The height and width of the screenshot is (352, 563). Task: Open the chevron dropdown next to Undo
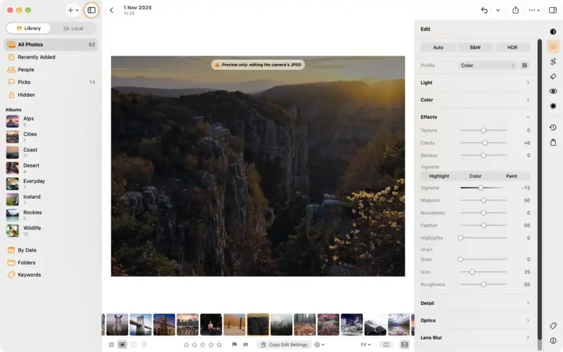(x=498, y=10)
